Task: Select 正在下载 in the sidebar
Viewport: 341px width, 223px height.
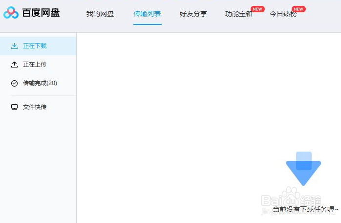Action: (x=38, y=46)
